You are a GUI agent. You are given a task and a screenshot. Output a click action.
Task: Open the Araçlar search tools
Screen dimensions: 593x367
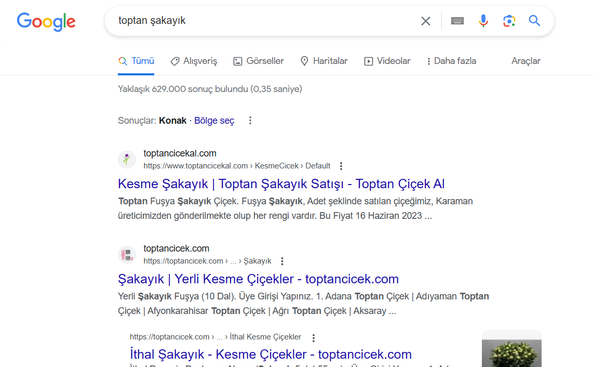[525, 61]
